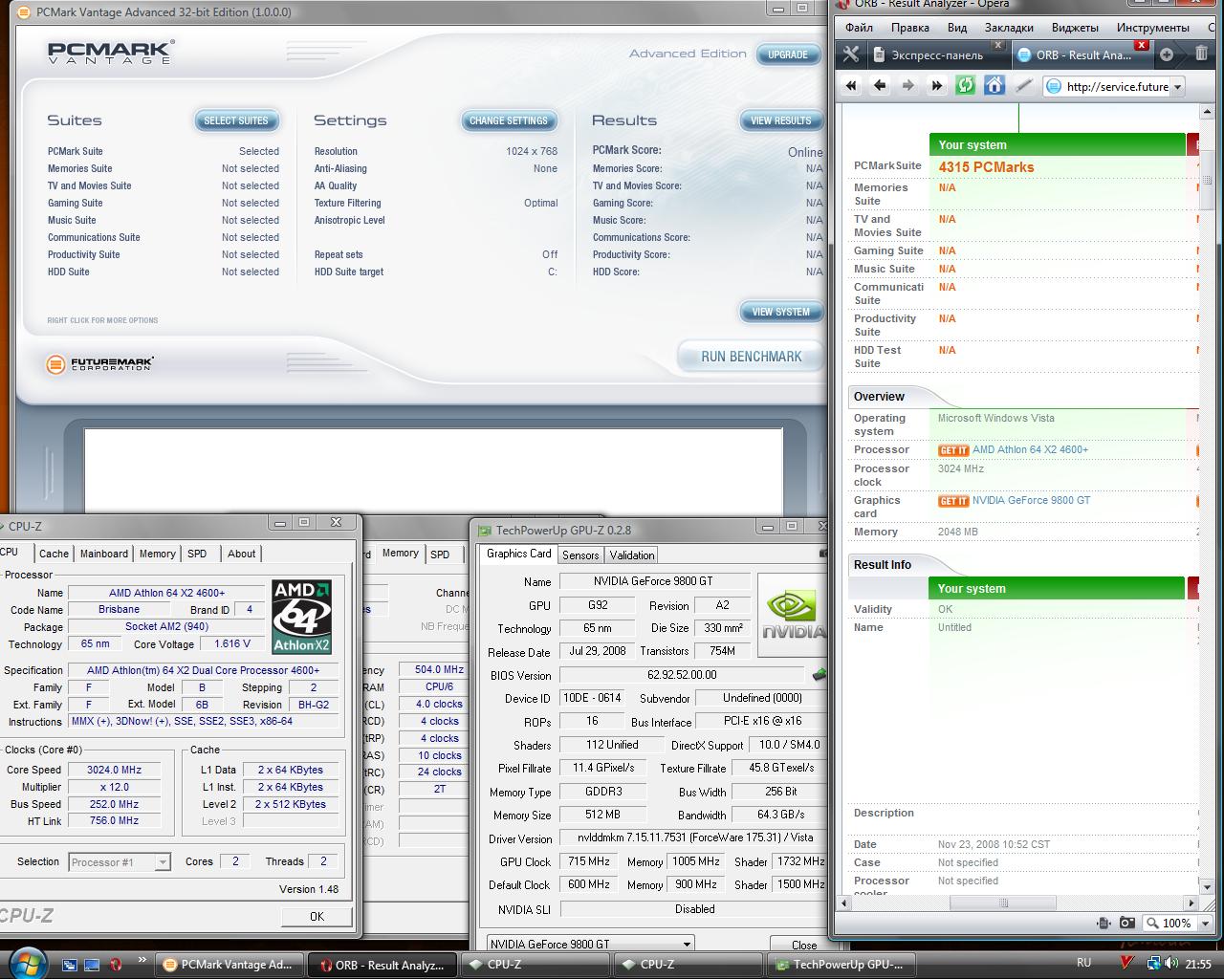Click the Opera quick launch icon in taskbar
1224x979 pixels.
point(116,965)
